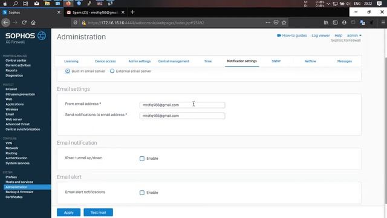The height and width of the screenshot is (218, 387).
Task: Click the Apply button
Action: click(68, 213)
